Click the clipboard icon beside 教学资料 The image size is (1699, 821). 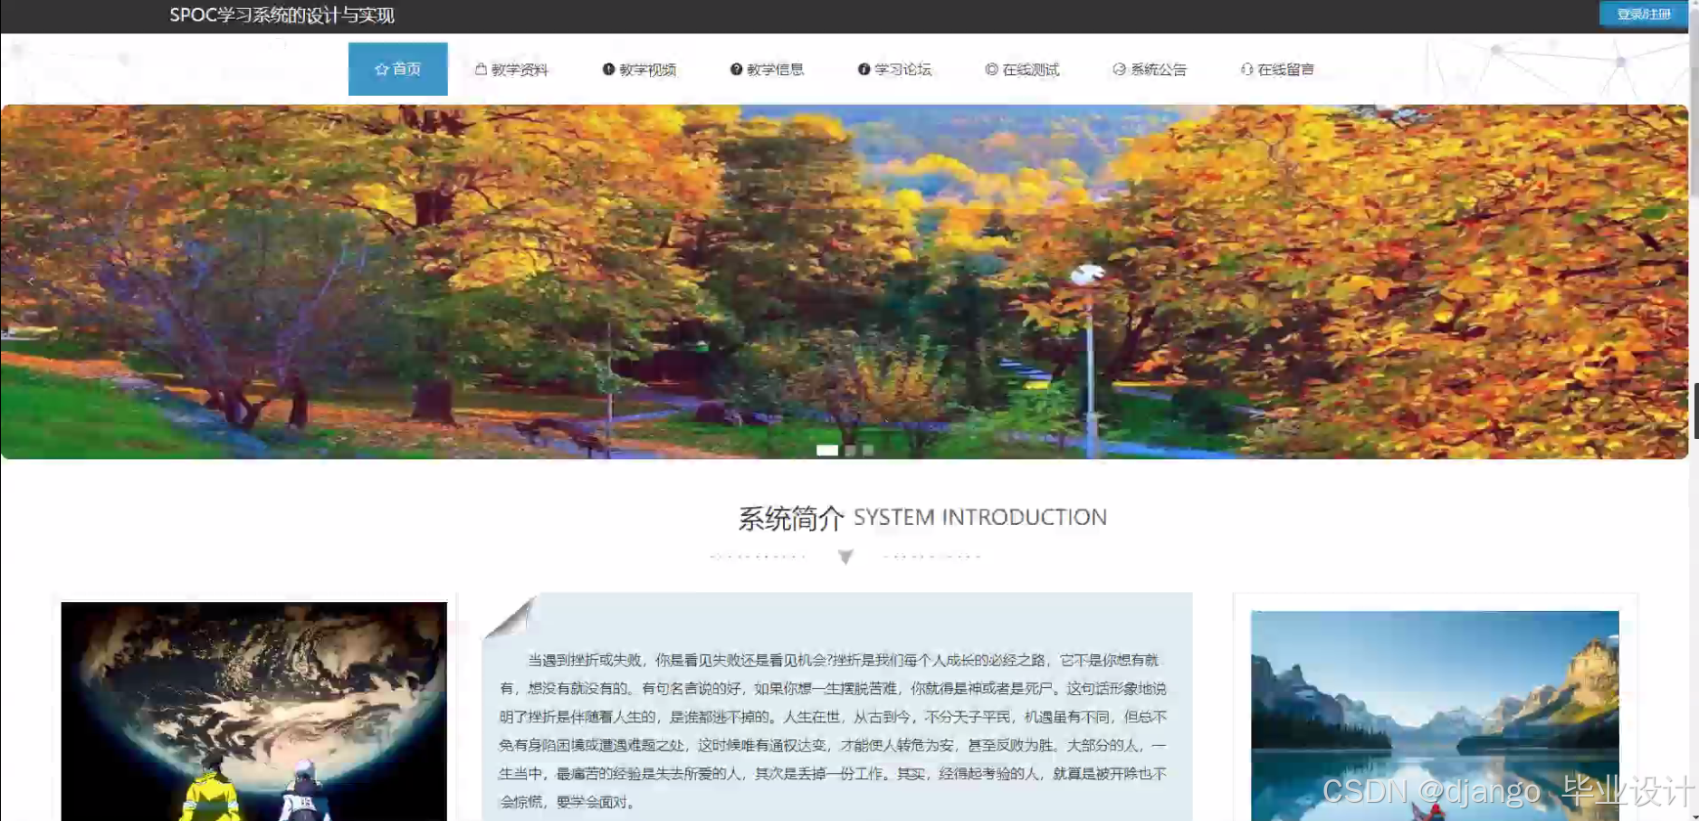pyautogui.click(x=482, y=69)
